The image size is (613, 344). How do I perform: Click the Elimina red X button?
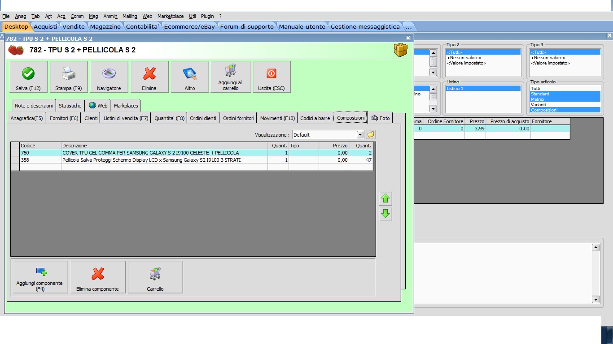[x=149, y=77]
